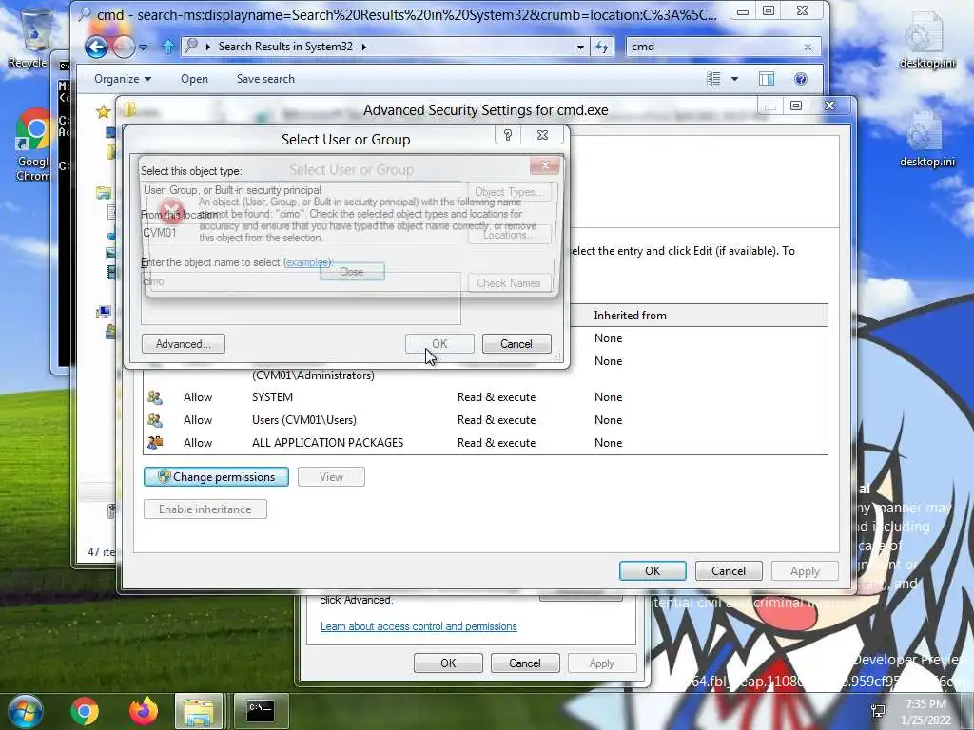
Task: Click the help question mark in Select User dialog
Action: pos(508,135)
